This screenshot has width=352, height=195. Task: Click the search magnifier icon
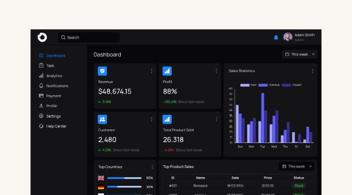tap(63, 37)
